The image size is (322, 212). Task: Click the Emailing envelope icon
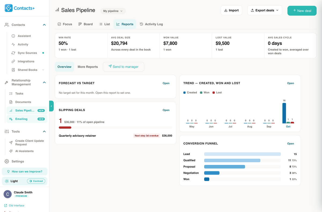coord(11,119)
